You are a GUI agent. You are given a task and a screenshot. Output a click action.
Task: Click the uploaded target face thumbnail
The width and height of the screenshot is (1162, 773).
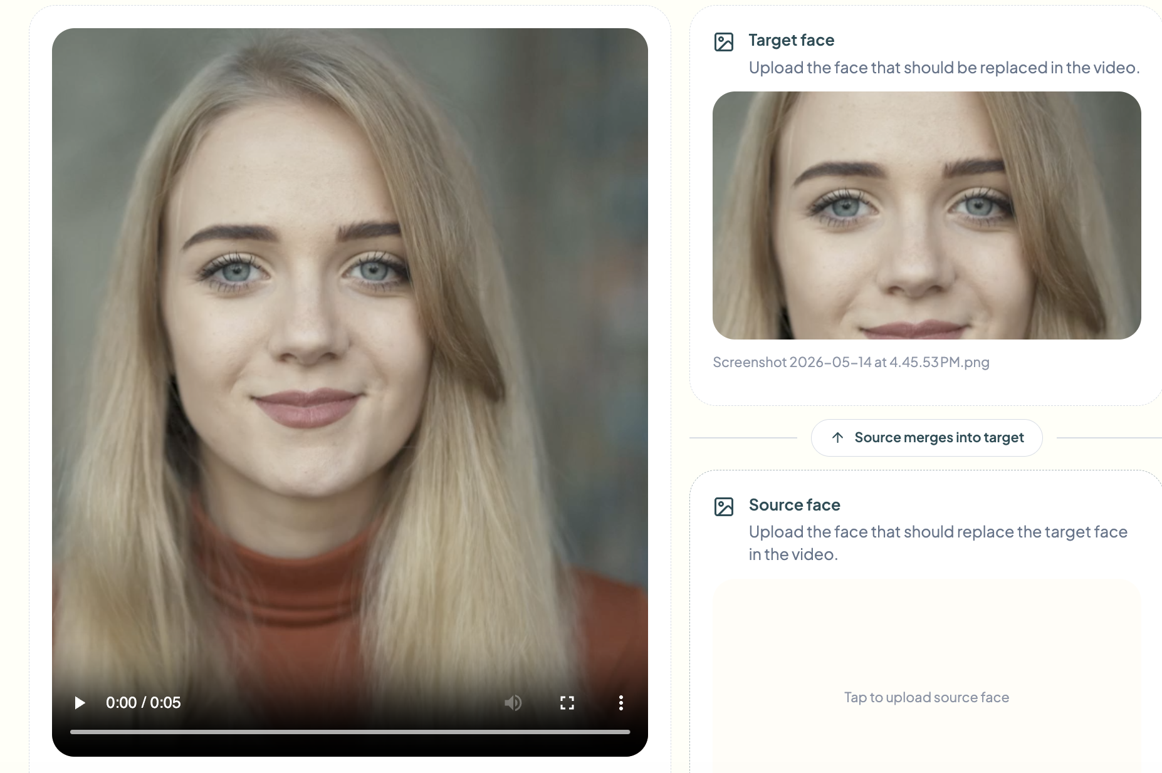[x=926, y=215]
